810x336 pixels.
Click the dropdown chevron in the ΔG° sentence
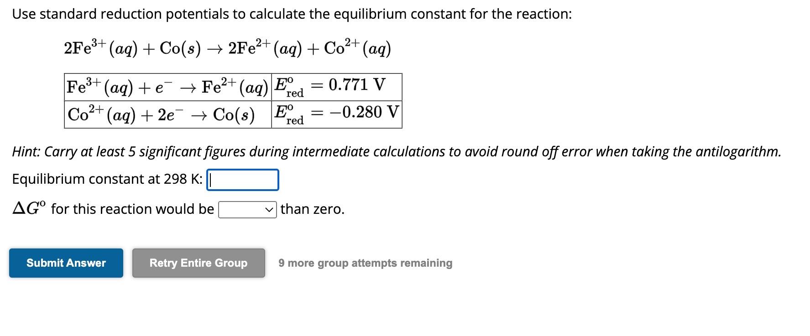click(270, 210)
